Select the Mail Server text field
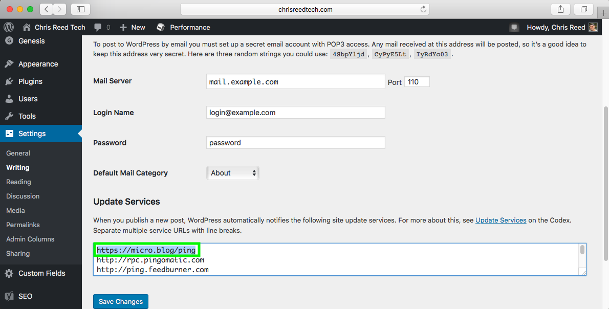The height and width of the screenshot is (309, 609). (x=295, y=81)
